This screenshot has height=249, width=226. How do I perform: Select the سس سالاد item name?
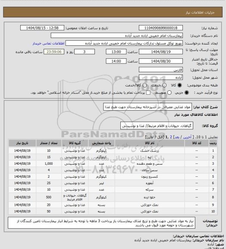click(x=150, y=170)
